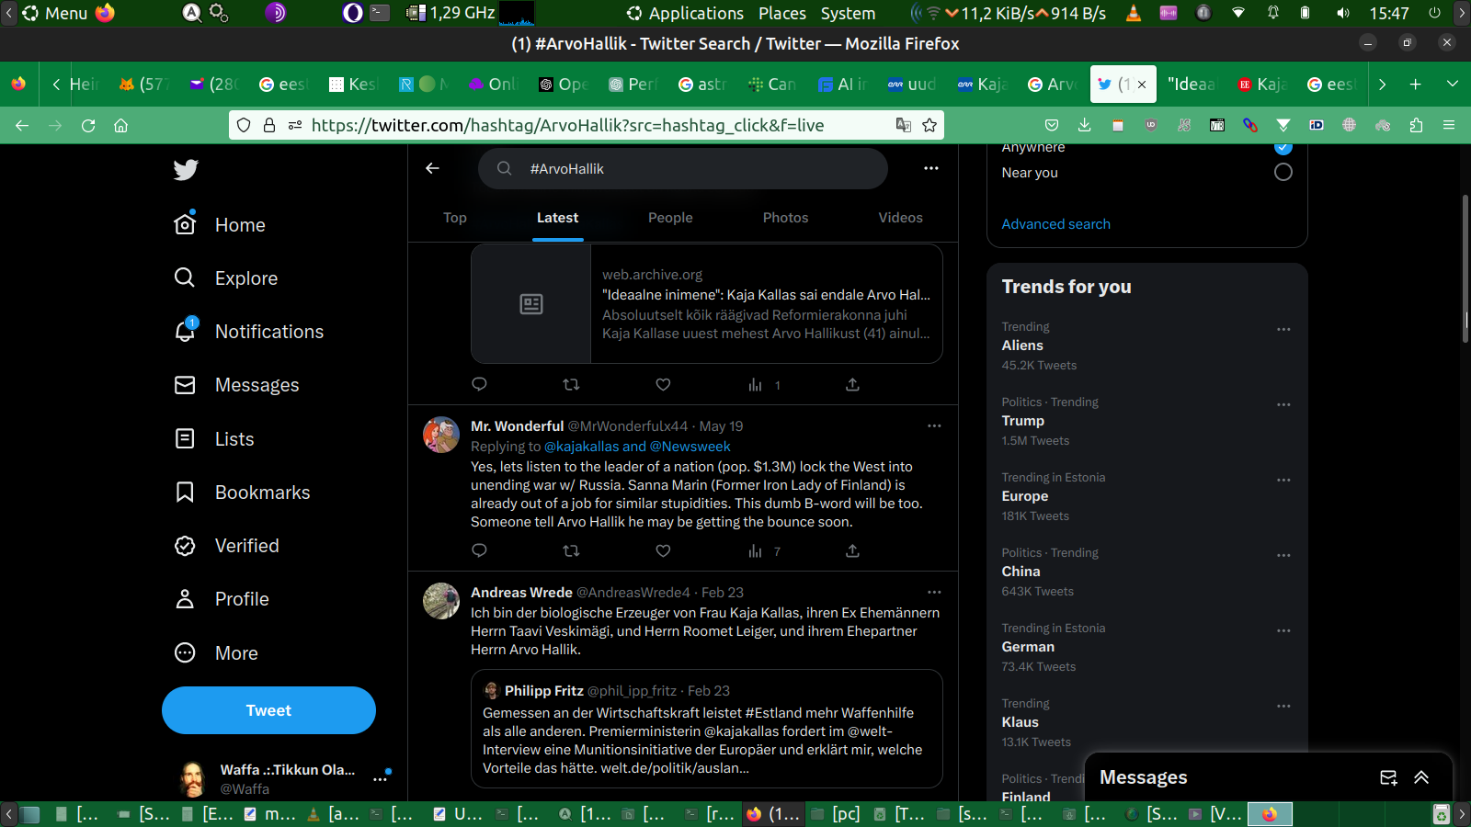1471x827 pixels.
Task: Open the Advanced search link
Action: pyautogui.click(x=1055, y=224)
